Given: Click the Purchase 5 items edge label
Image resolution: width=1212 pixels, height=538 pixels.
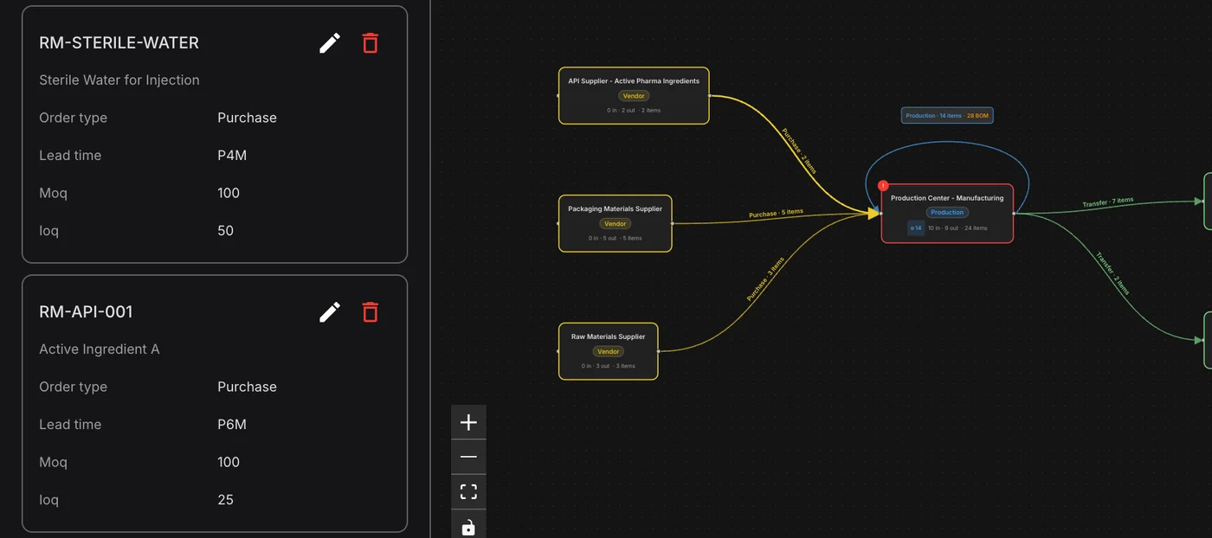Looking at the screenshot, I should pos(776,213).
